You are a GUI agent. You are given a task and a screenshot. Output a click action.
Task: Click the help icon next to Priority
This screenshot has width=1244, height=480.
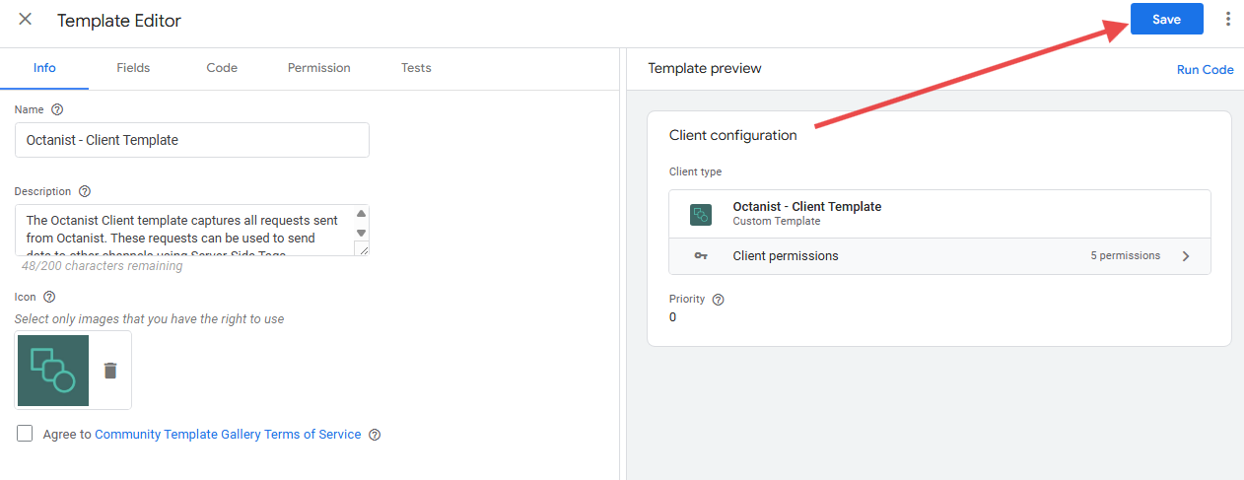click(x=719, y=300)
